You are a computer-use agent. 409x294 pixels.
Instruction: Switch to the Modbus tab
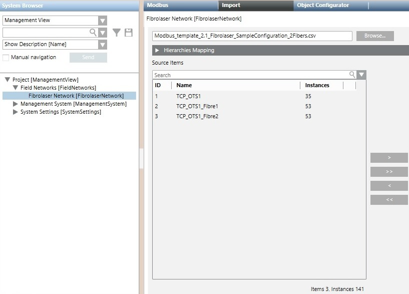click(157, 5)
